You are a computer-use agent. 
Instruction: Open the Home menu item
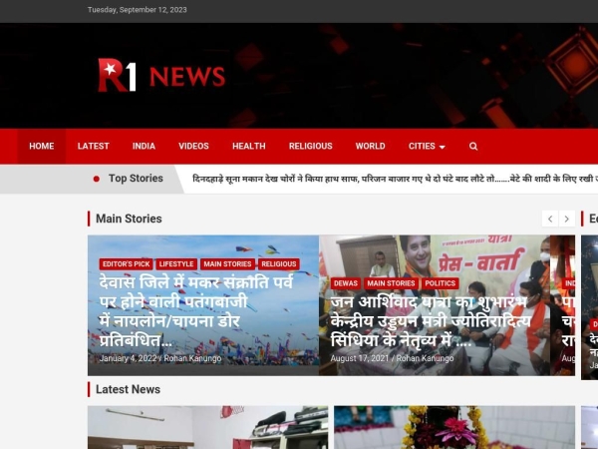[x=42, y=146]
